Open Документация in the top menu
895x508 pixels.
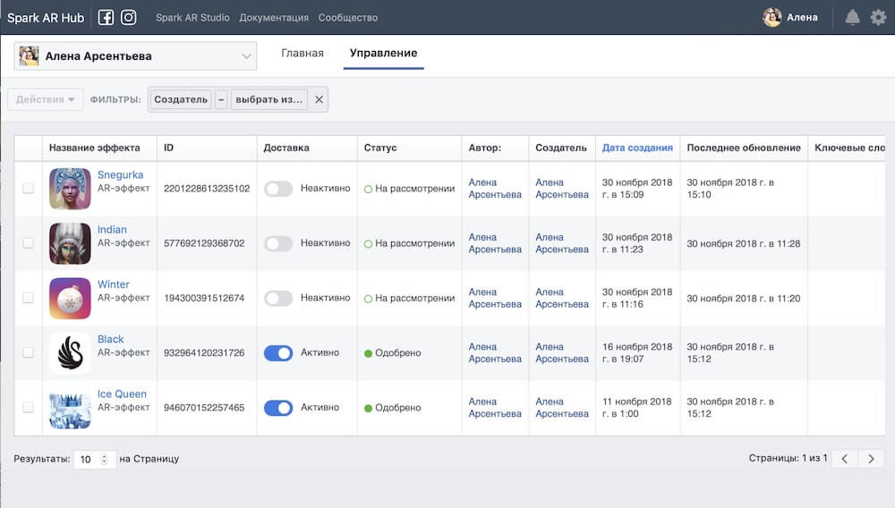(274, 18)
